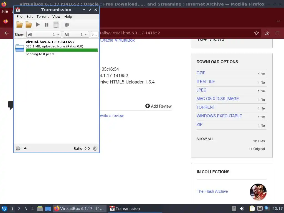Click removable media tray icon
The image size is (284, 213).
[234, 209]
